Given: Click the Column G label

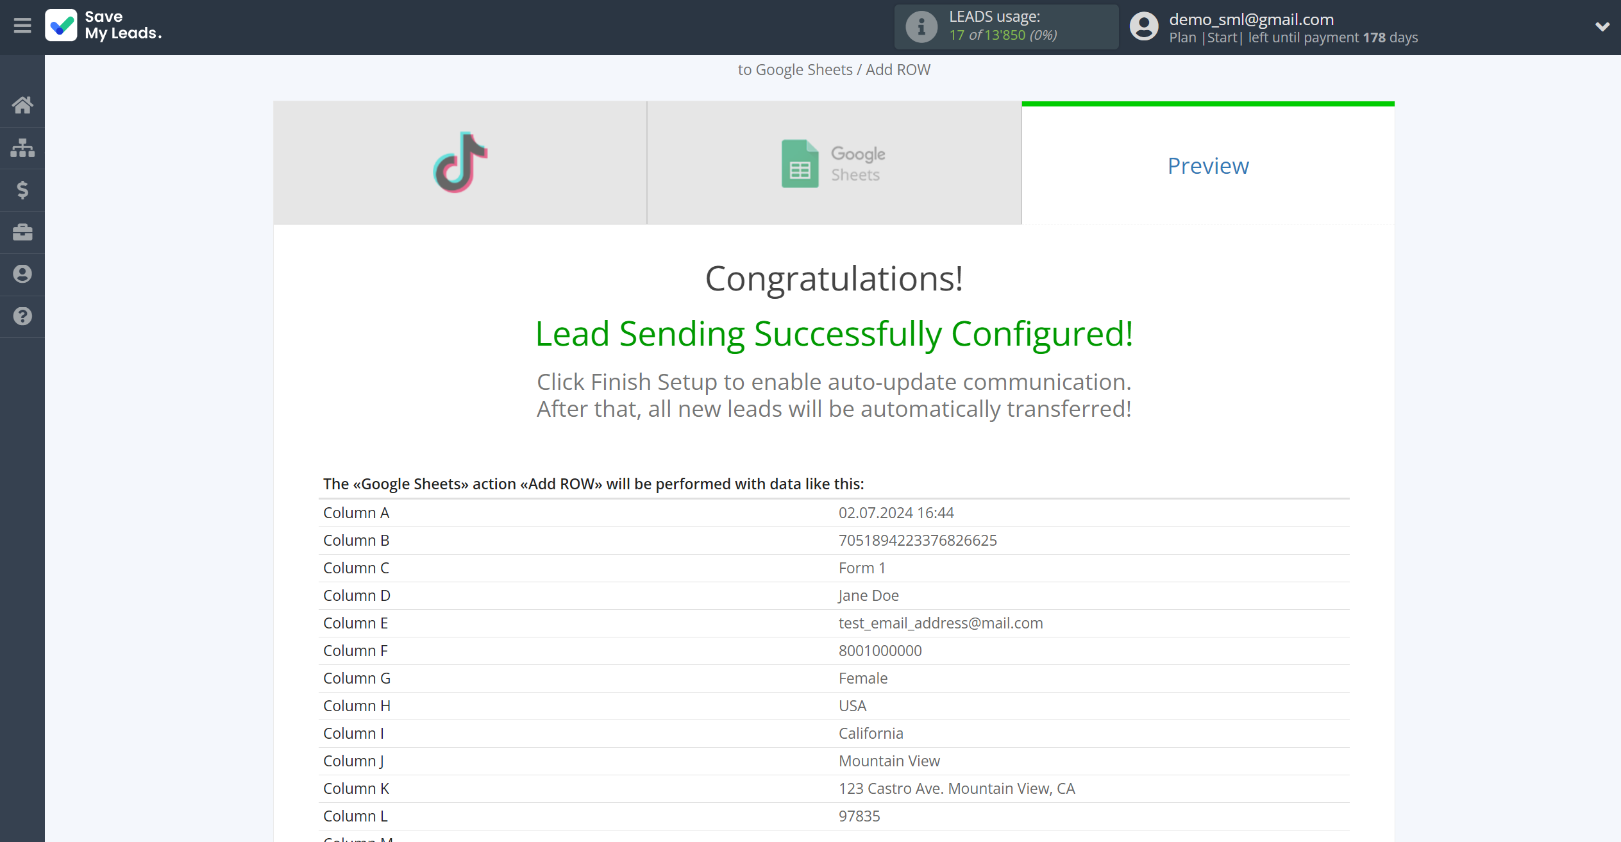Looking at the screenshot, I should [x=357, y=678].
